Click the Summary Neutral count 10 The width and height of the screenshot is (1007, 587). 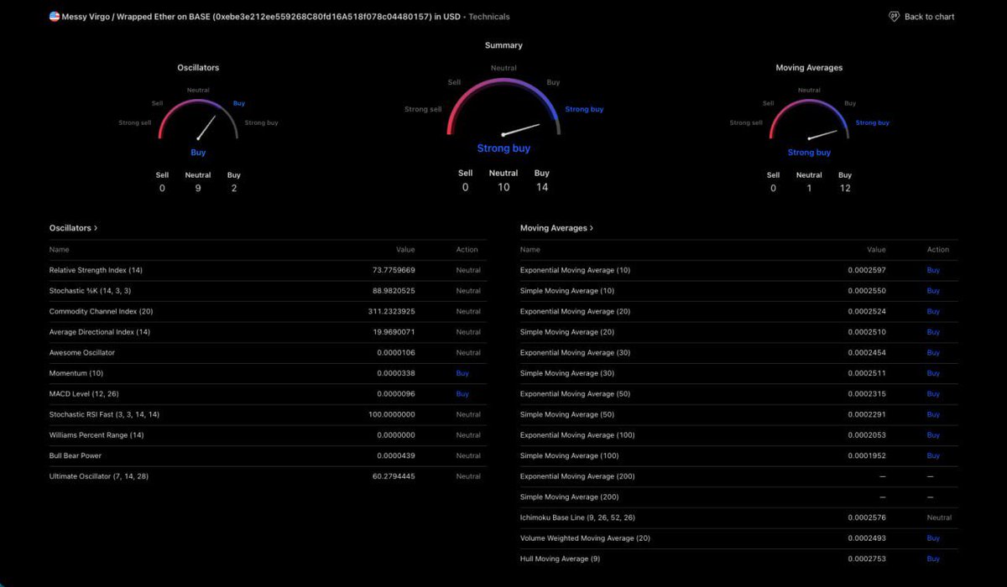tap(503, 187)
